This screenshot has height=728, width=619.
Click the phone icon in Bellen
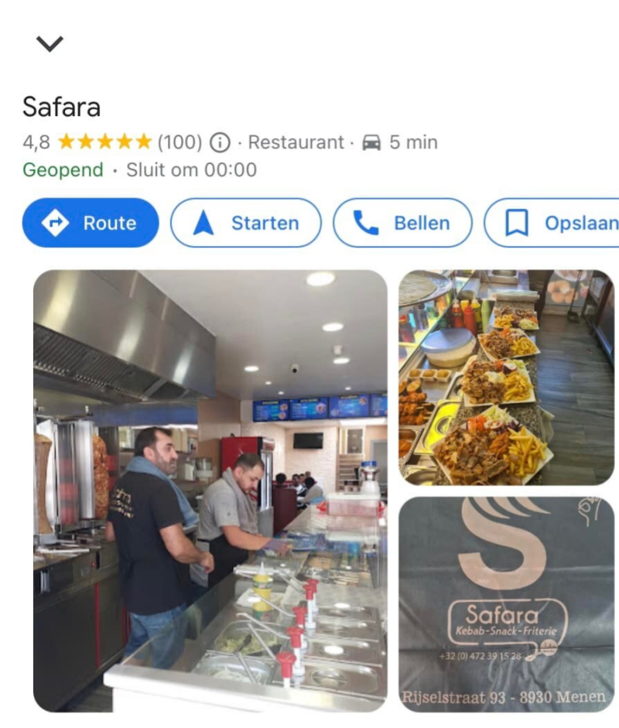click(366, 223)
